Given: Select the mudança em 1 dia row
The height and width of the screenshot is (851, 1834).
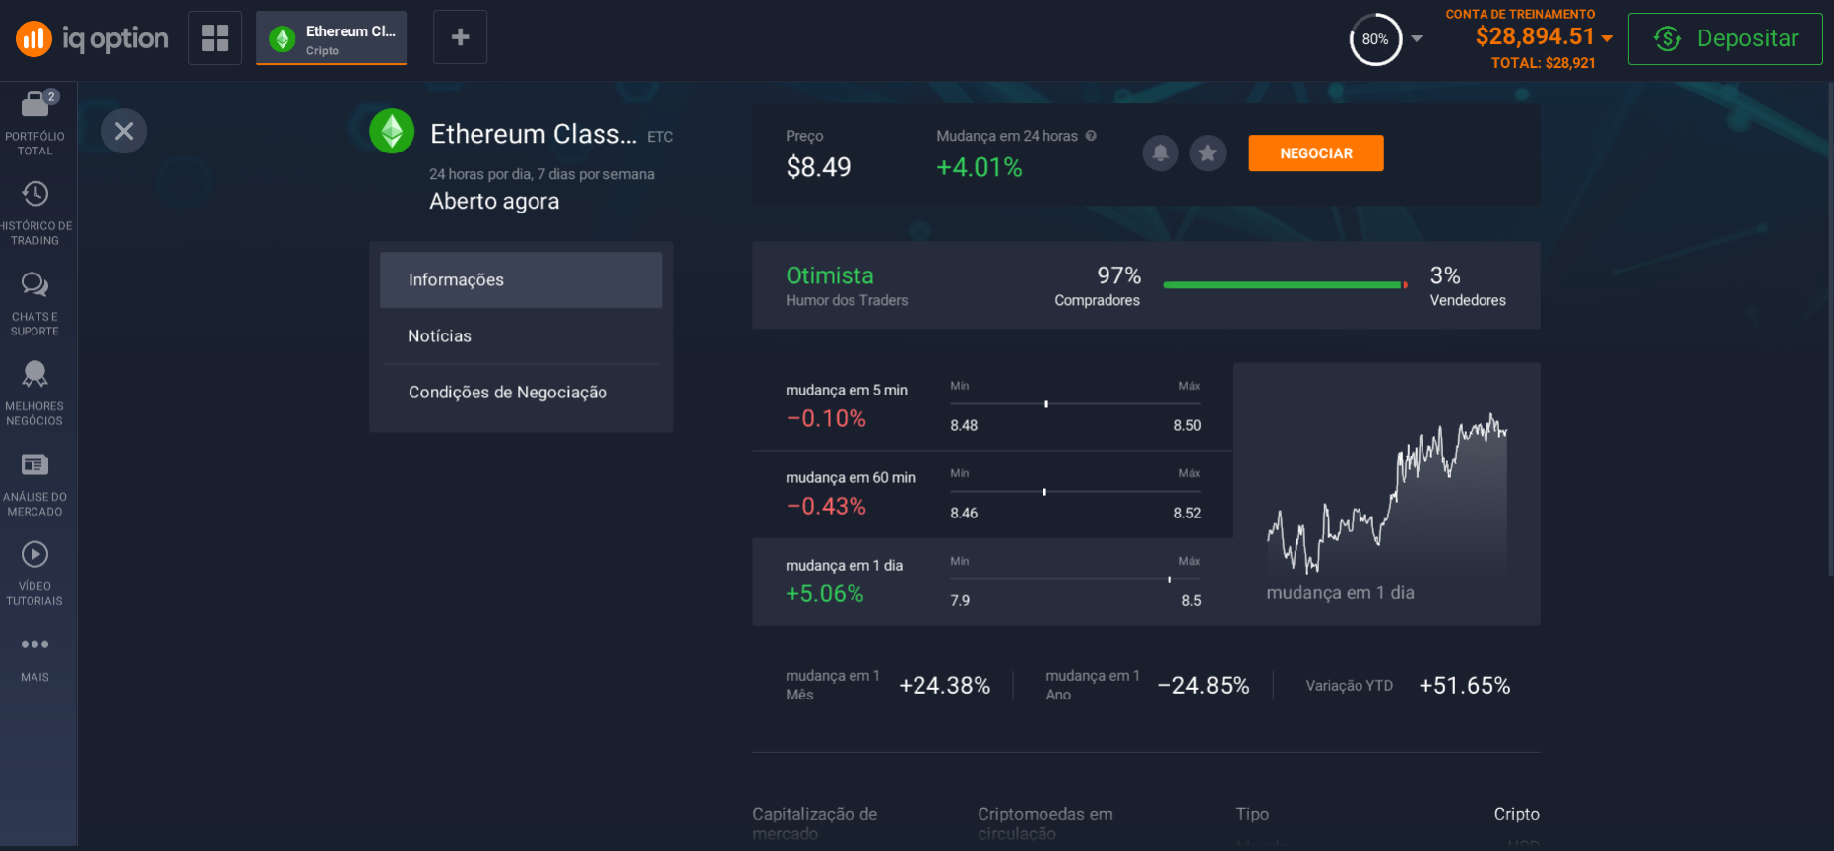Looking at the screenshot, I should (x=992, y=581).
